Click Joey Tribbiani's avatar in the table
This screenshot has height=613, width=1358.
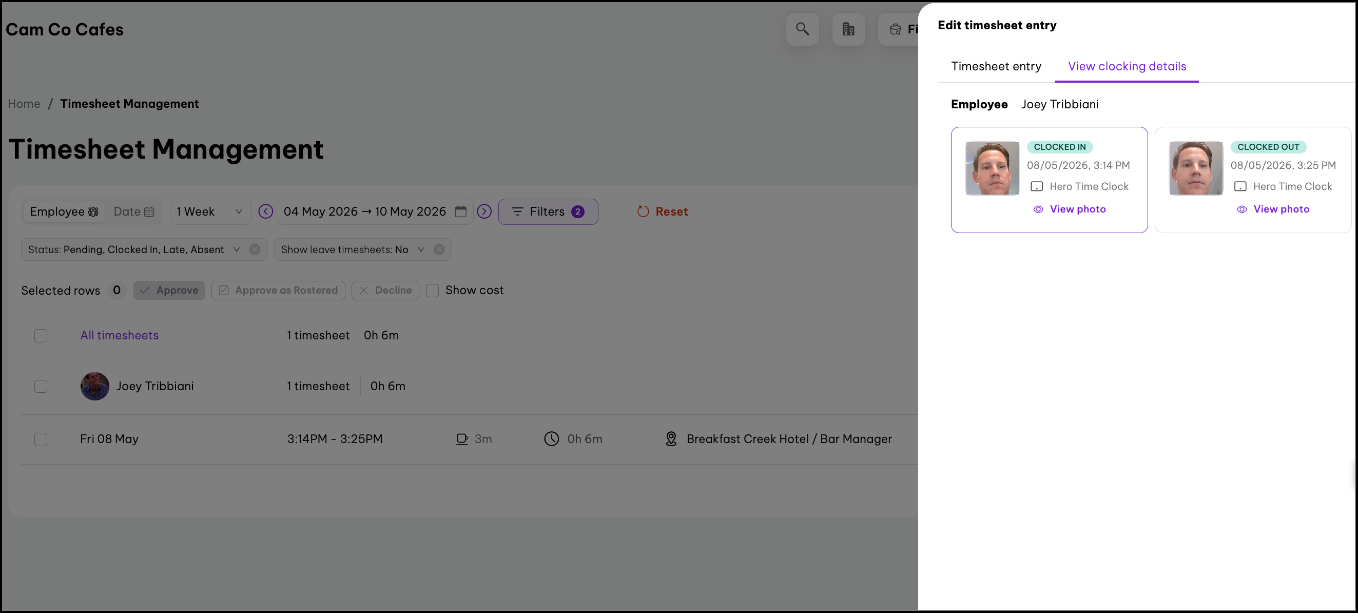(x=95, y=386)
